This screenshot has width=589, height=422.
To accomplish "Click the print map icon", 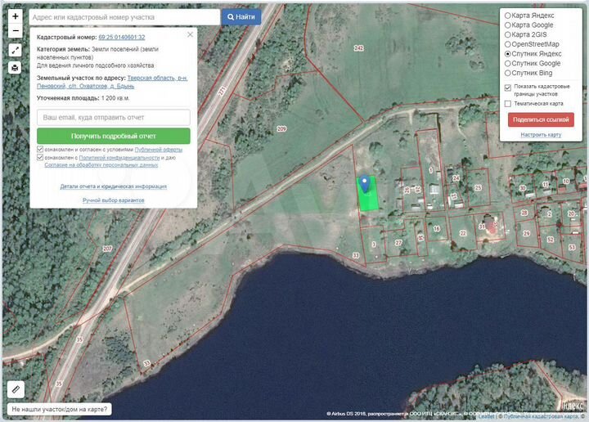I will point(15,68).
